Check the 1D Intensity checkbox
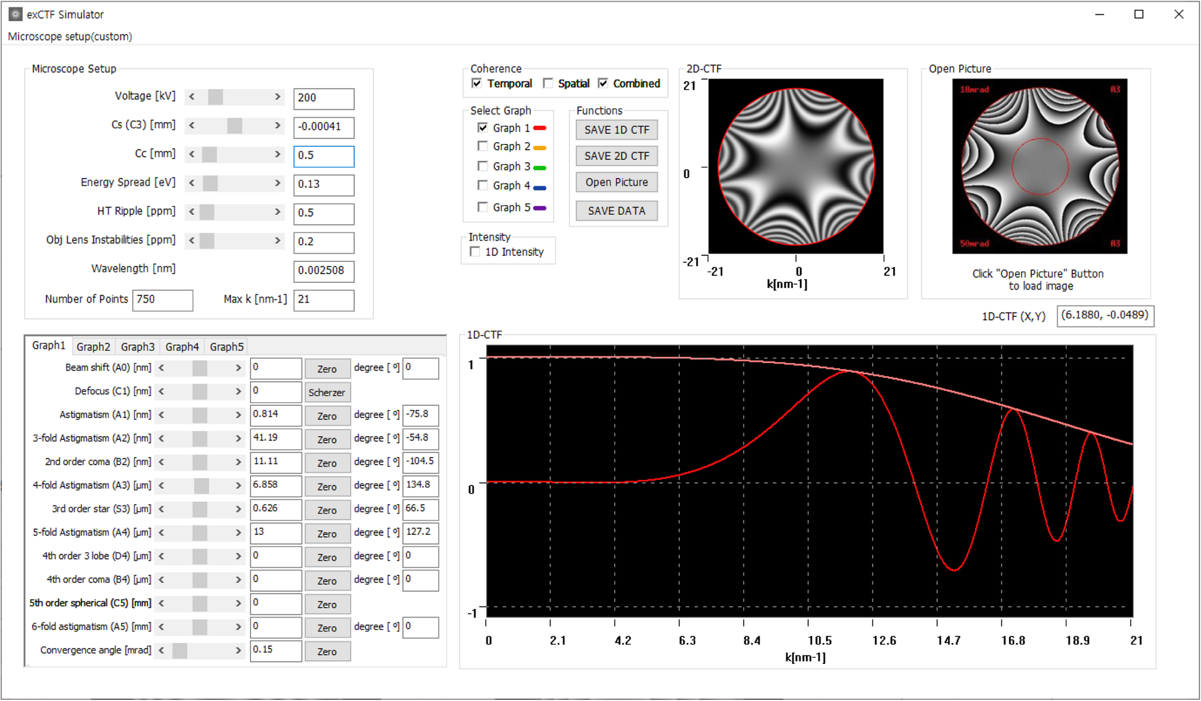 coord(475,251)
